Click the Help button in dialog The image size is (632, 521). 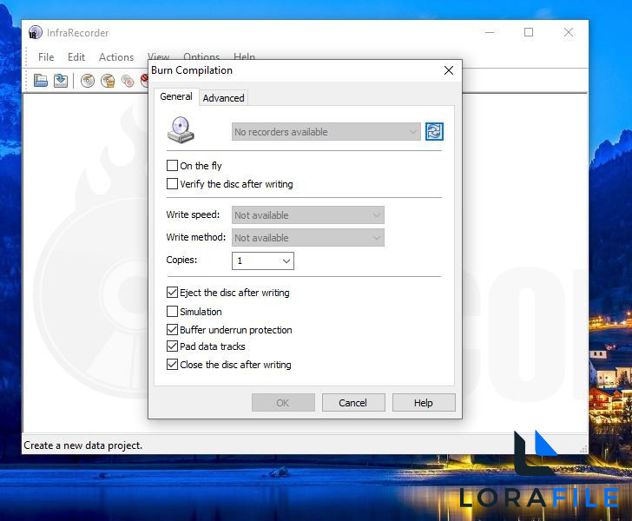(x=424, y=403)
